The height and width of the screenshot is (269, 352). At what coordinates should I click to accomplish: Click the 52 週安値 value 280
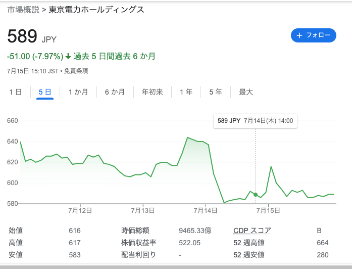[x=323, y=255]
